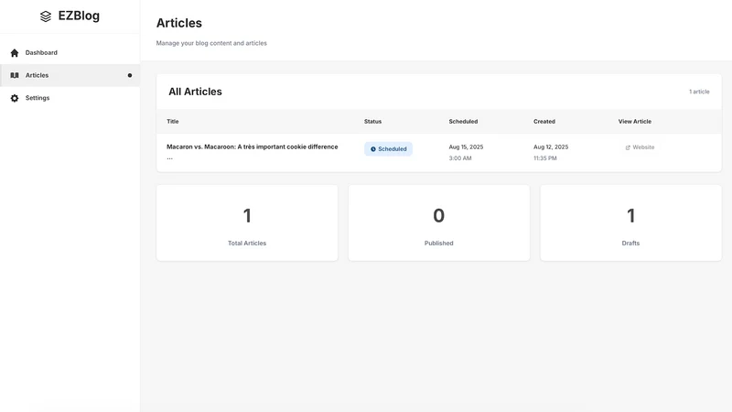Click the Total Articles stat card
This screenshot has width=732, height=412.
[x=247, y=222]
